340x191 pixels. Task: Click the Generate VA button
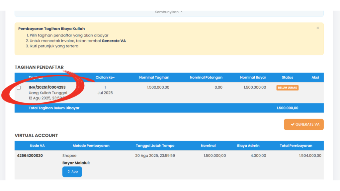pyautogui.click(x=303, y=124)
